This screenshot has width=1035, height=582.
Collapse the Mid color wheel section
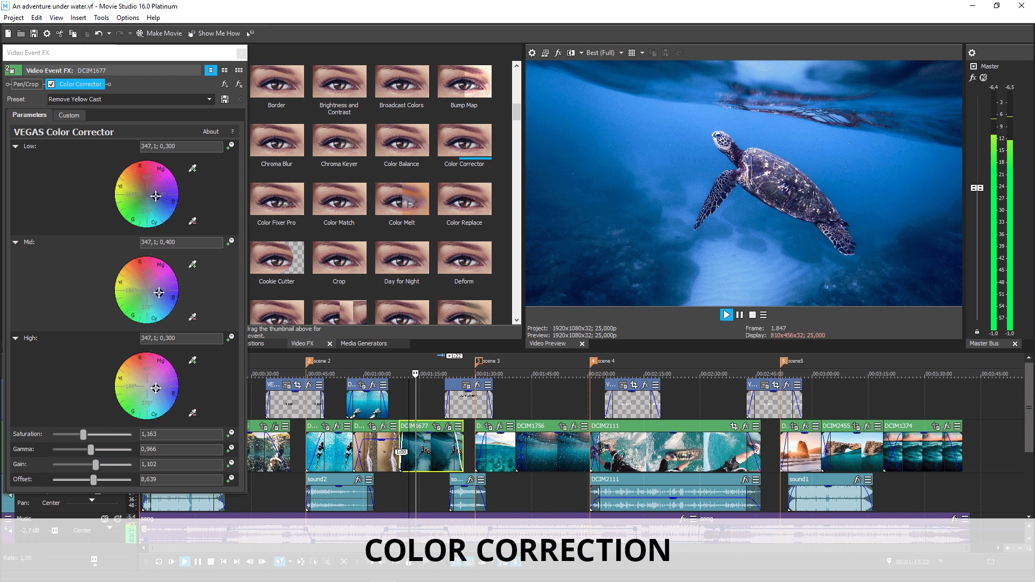click(16, 242)
